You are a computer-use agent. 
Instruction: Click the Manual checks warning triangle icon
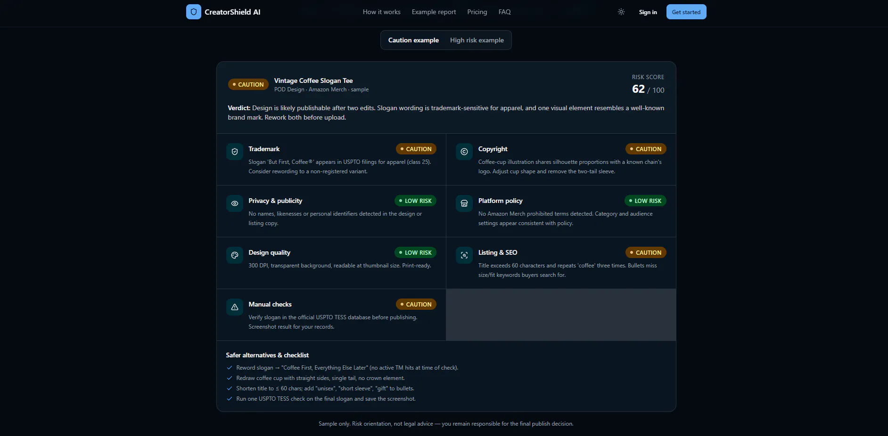click(235, 307)
